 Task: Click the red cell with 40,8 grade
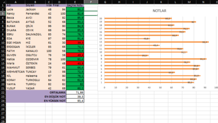75,63
